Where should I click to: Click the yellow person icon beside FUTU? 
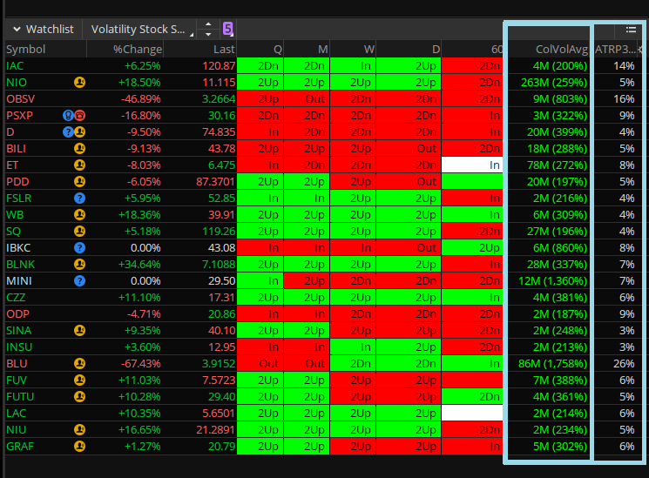pyautogui.click(x=79, y=397)
